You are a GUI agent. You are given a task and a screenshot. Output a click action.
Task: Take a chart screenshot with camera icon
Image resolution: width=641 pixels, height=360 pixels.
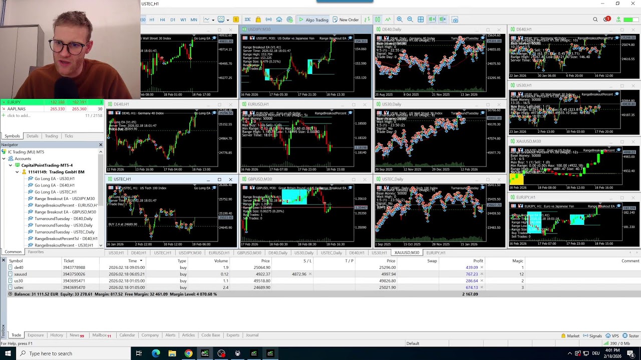(455, 19)
